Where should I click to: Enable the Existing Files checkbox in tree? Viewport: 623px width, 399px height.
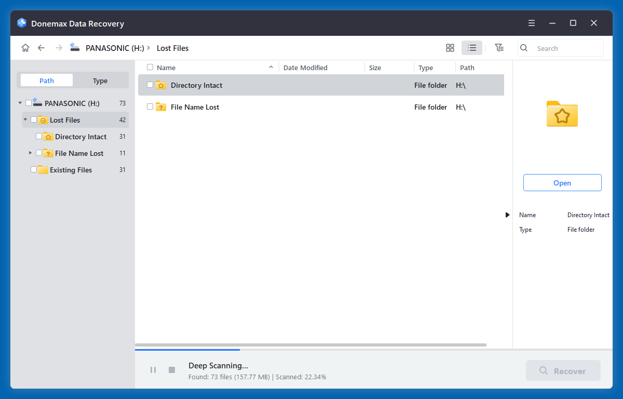tap(34, 169)
